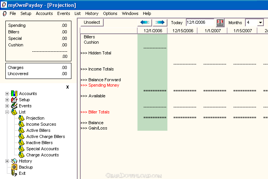Click the Today date input field

[x=200, y=22]
